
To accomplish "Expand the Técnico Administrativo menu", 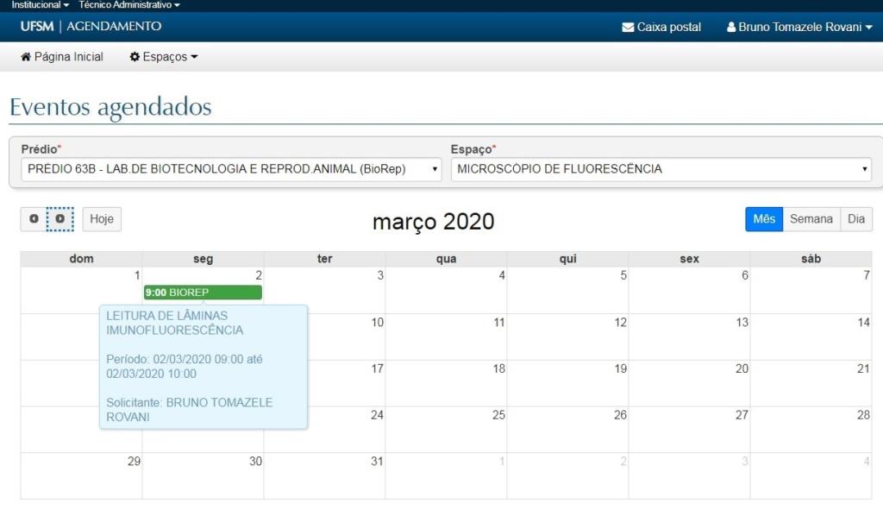I will click(x=129, y=5).
